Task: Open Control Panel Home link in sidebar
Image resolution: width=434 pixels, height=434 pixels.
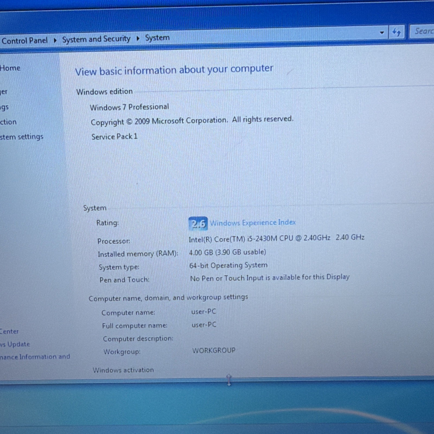Action: tap(10, 68)
